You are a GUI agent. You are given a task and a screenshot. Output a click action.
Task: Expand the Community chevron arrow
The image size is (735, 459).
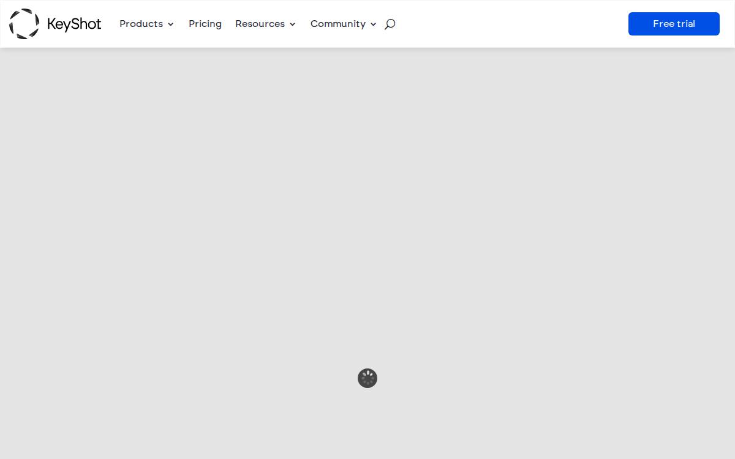[x=373, y=24]
